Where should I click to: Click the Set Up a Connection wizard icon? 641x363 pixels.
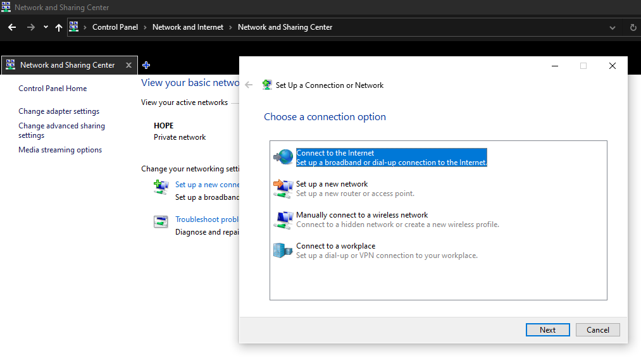point(267,85)
